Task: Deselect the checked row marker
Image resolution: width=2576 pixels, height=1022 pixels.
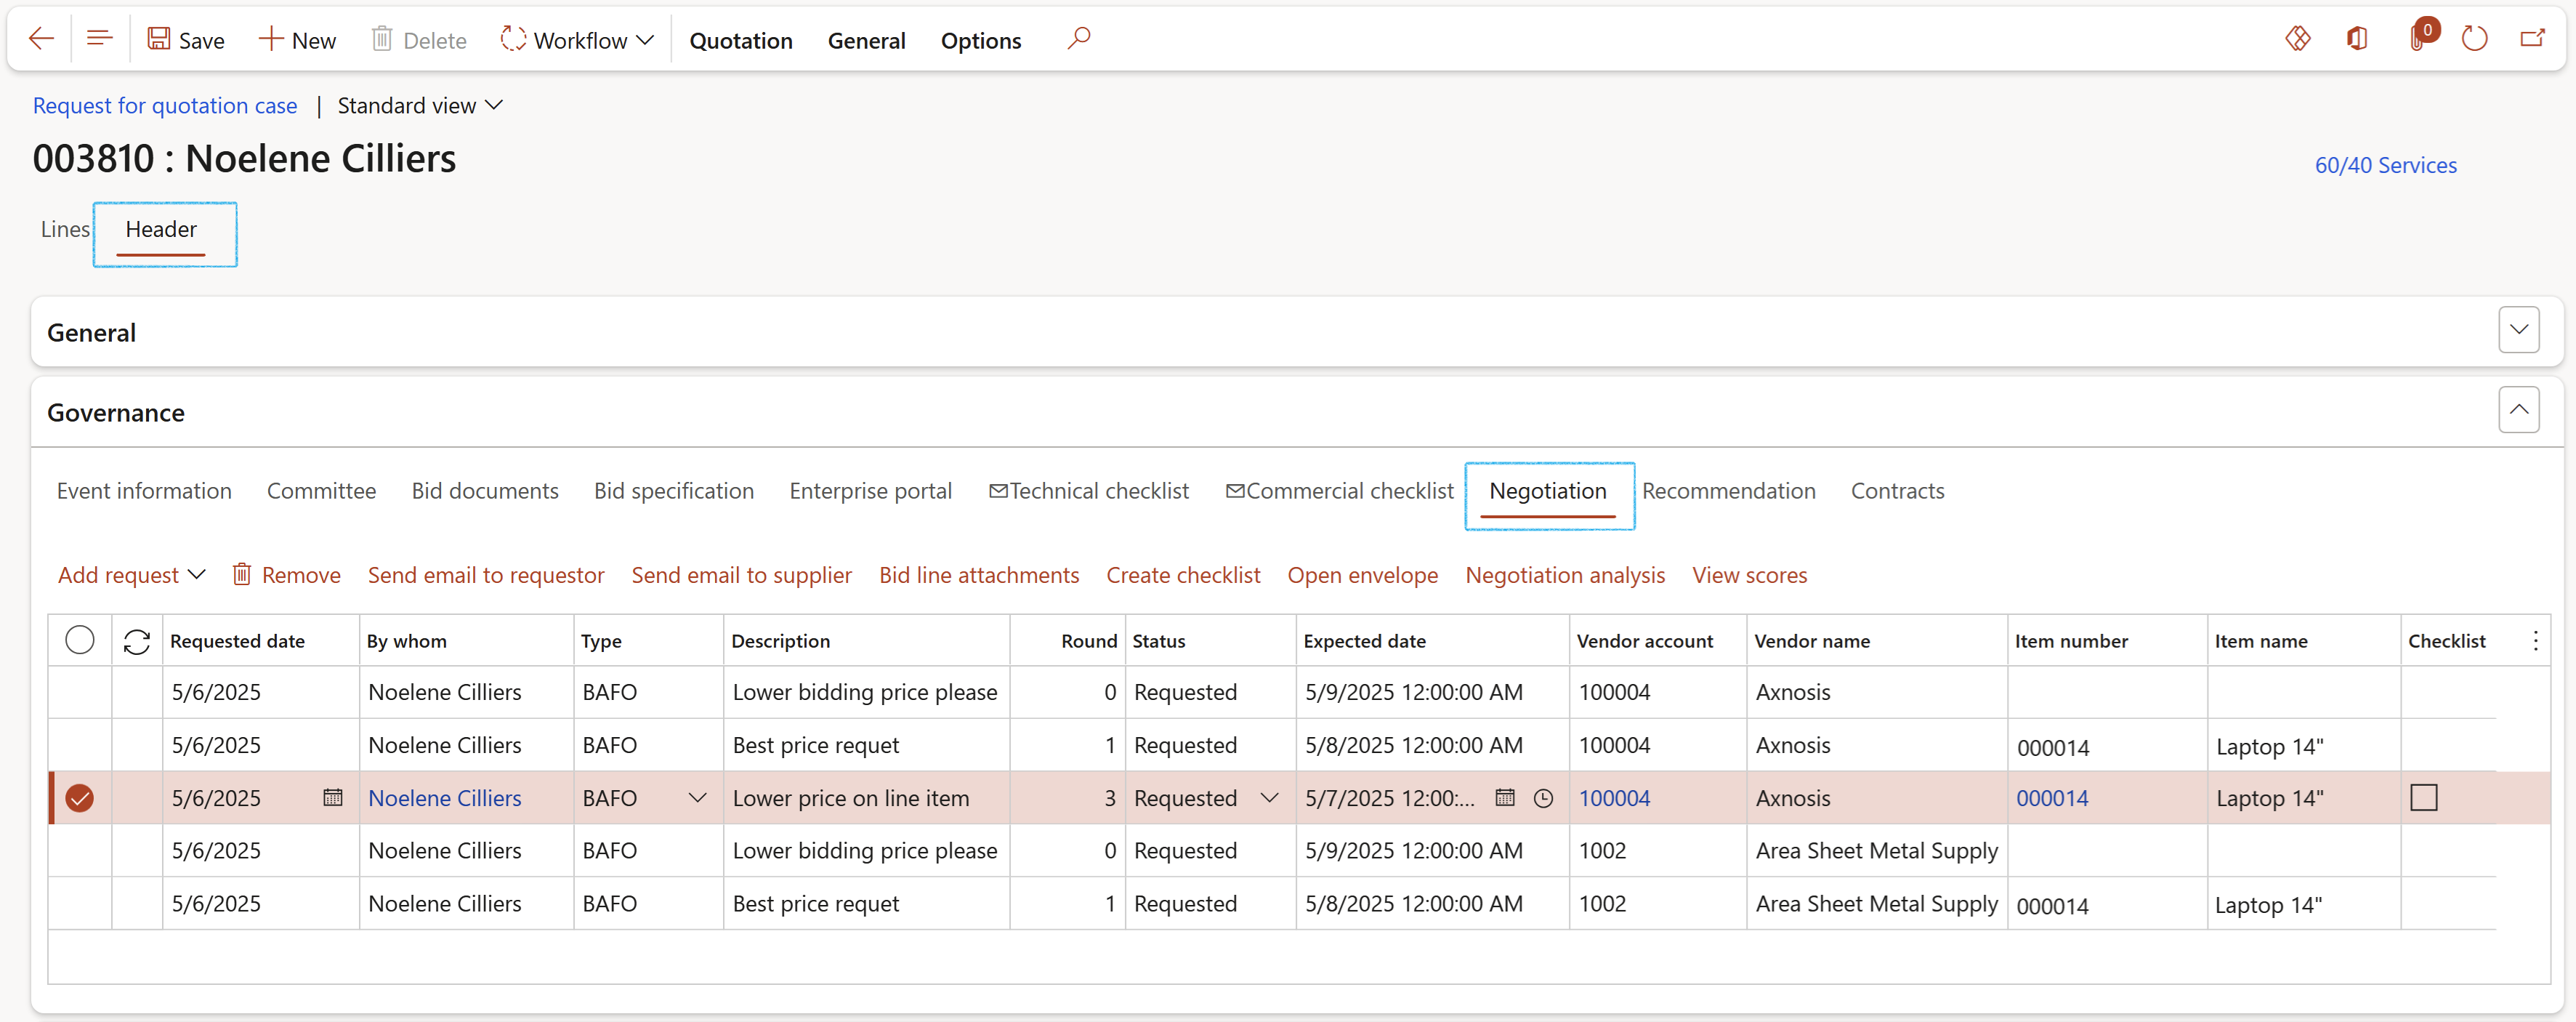Action: [80, 798]
